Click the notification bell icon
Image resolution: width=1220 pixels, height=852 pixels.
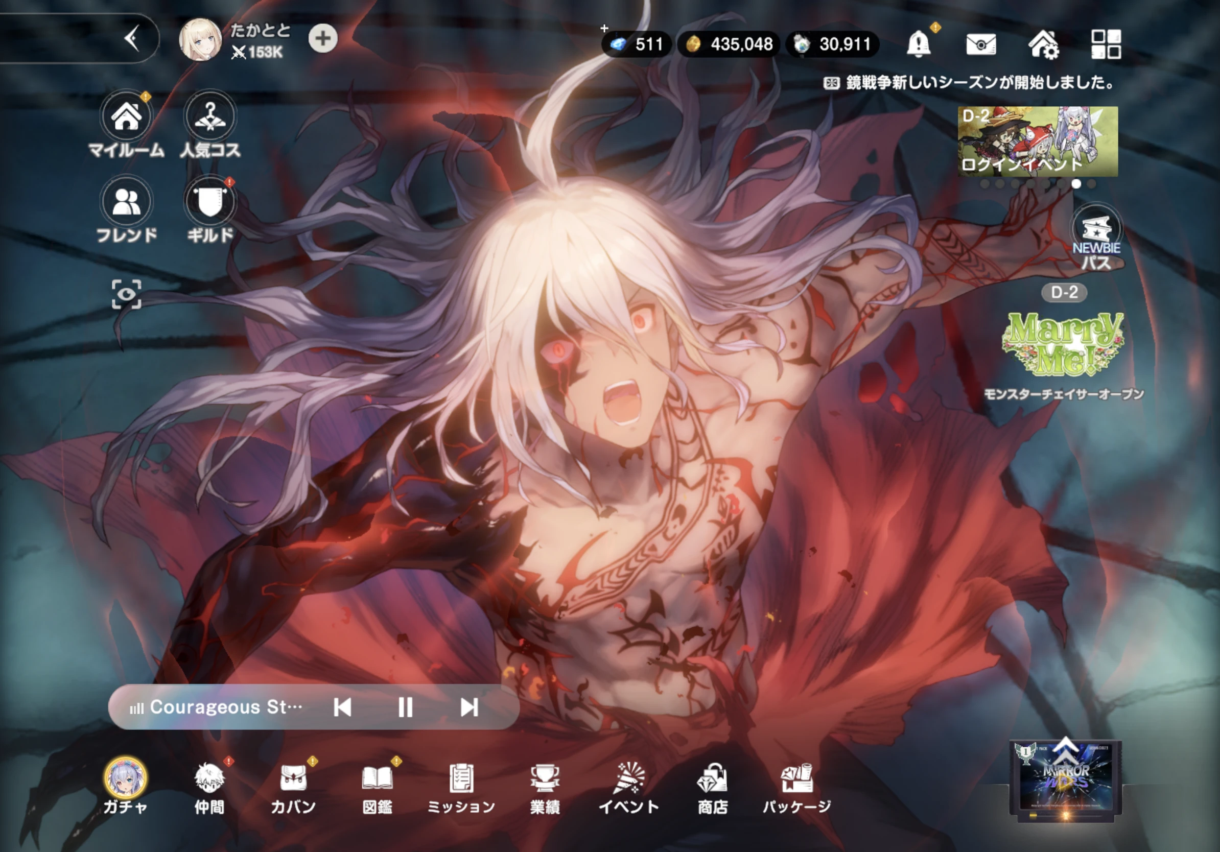click(x=918, y=43)
